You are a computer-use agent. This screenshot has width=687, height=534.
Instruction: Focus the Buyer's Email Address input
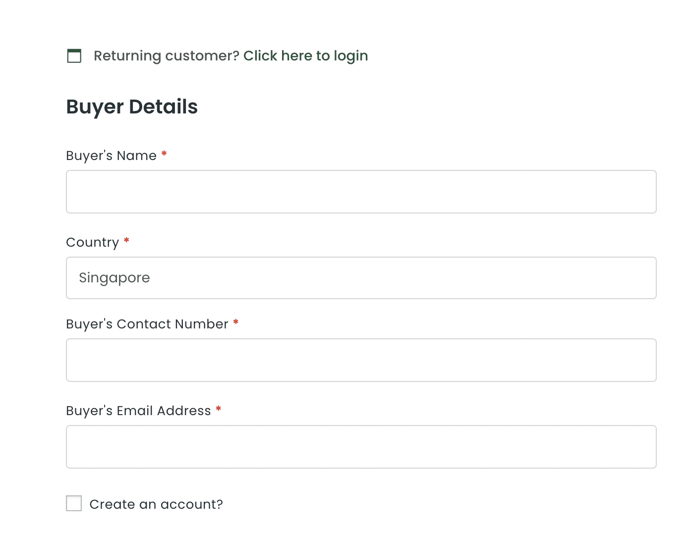(361, 447)
